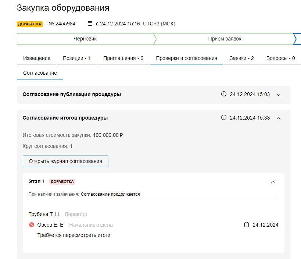
Task: Click the Черновик stage in progress bar
Action: click(85, 39)
